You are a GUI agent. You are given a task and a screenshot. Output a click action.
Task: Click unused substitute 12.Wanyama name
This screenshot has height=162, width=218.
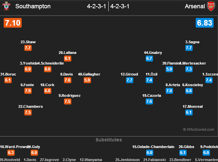click(91, 160)
